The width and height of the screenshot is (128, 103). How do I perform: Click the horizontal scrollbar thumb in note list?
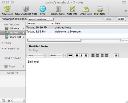(x=54, y=40)
